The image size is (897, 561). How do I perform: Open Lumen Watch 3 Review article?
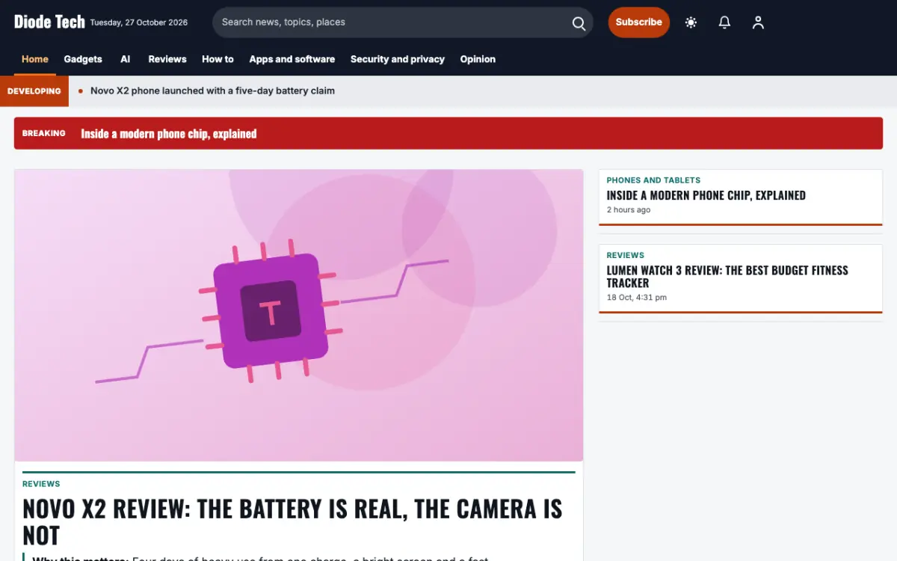[x=727, y=277]
